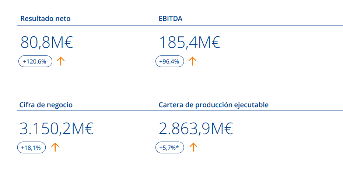
Task: Open the Cifra de negocio heading
Action: (x=46, y=105)
